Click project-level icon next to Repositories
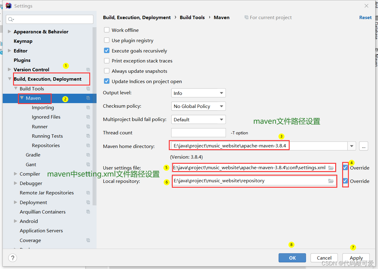 coord(88,145)
